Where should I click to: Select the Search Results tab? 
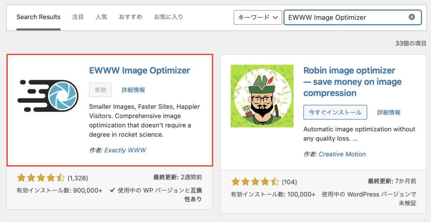38,17
